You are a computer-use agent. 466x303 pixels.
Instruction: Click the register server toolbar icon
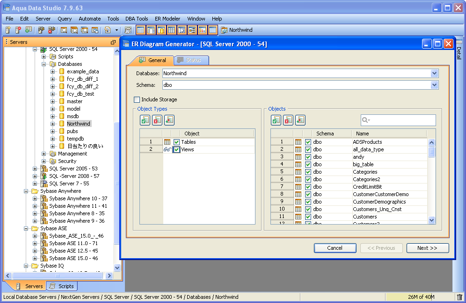tap(8, 30)
